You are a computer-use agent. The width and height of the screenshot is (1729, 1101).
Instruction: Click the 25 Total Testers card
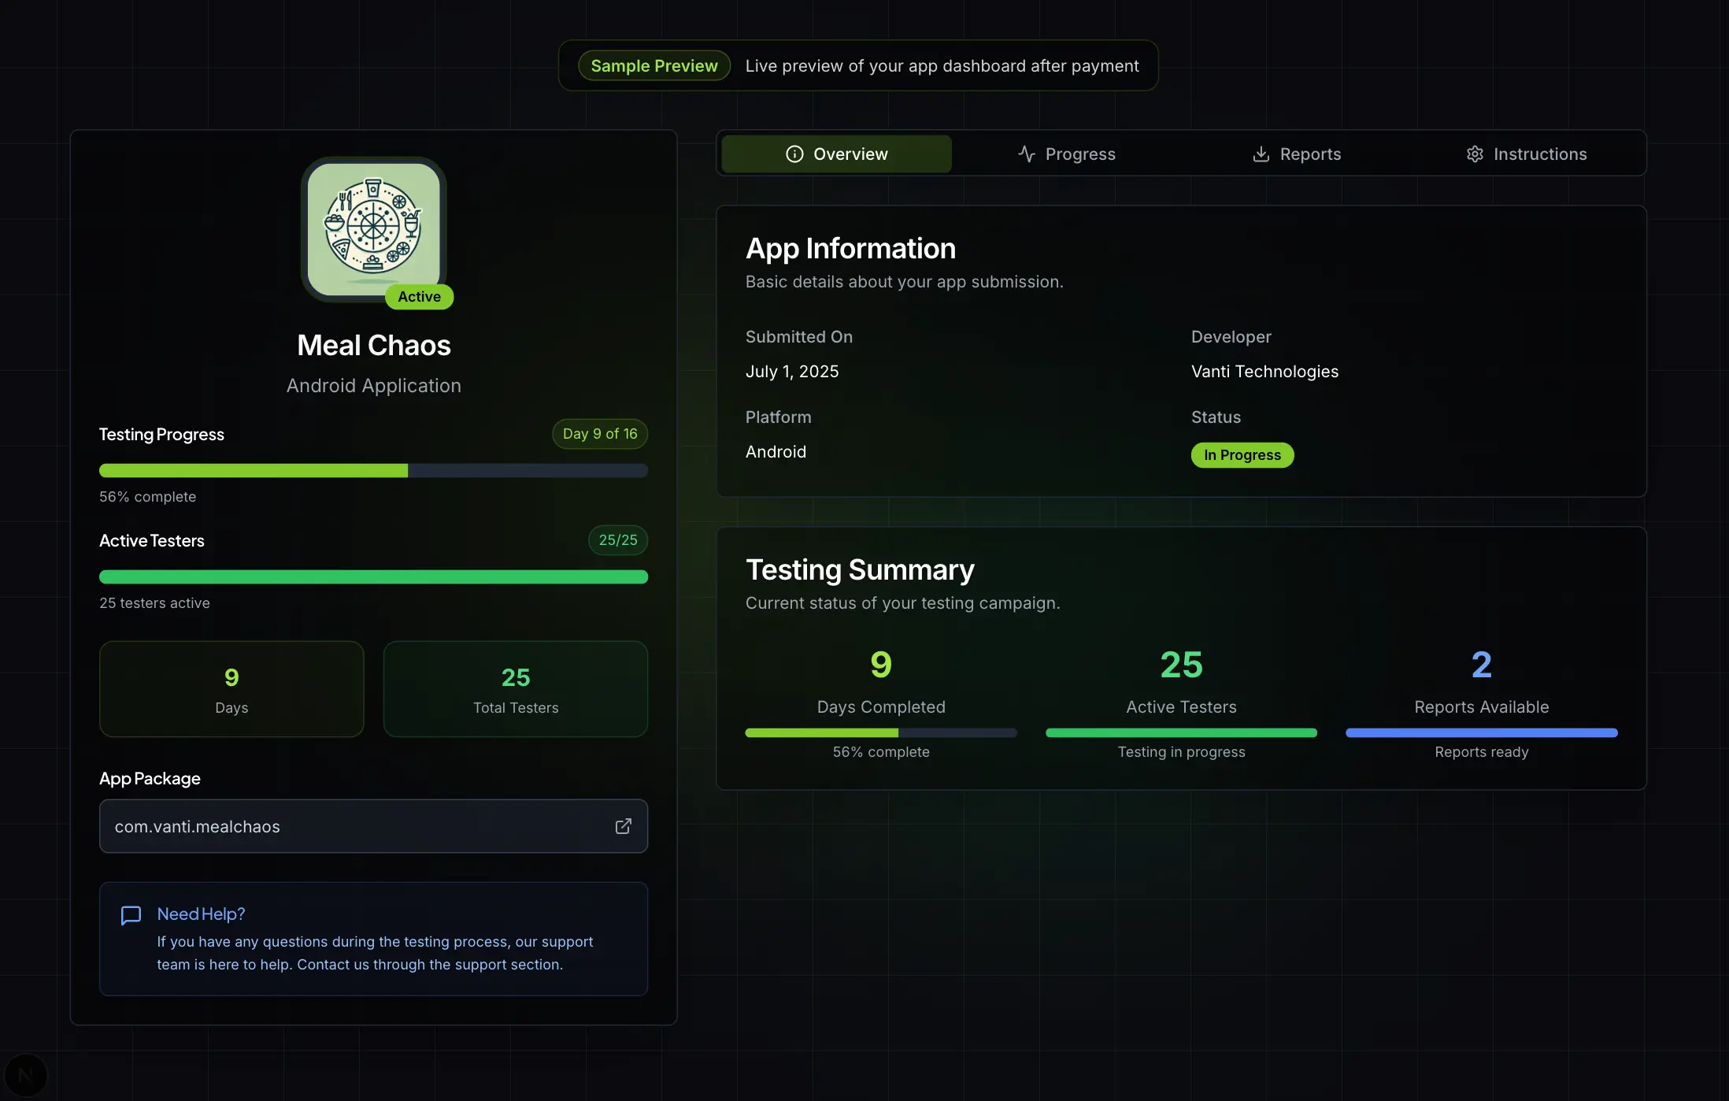click(516, 689)
